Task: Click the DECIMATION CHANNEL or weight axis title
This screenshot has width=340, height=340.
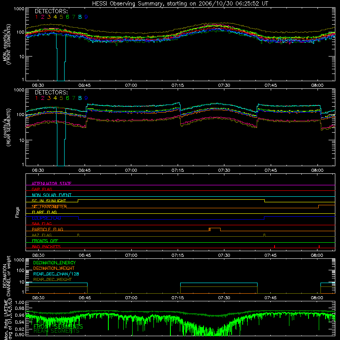Action: tap(7, 276)
